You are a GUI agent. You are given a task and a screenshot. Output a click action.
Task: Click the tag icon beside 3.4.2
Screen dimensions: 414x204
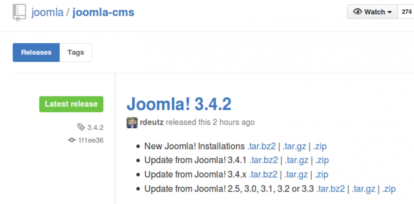pyautogui.click(x=81, y=127)
